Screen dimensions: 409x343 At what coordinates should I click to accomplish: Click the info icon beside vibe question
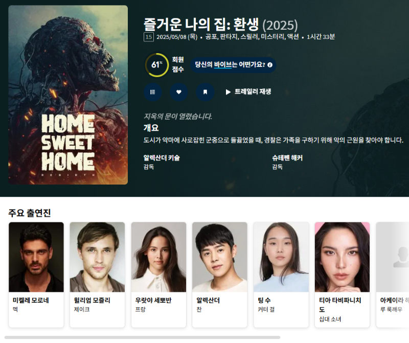click(270, 65)
